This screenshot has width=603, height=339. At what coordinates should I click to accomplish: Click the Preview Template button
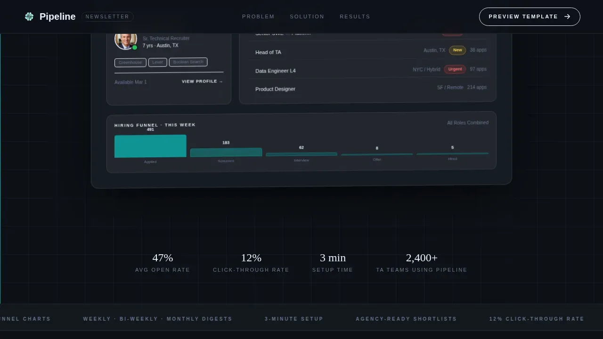click(530, 16)
